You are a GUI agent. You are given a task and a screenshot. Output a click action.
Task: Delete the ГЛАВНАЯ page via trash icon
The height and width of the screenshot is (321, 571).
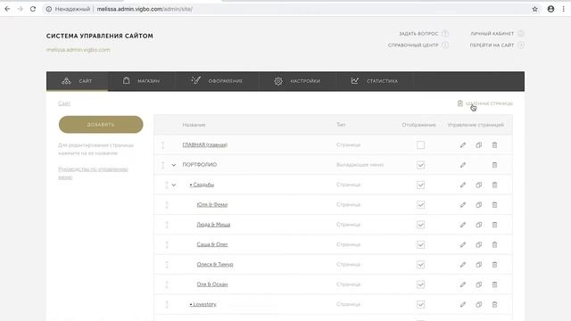point(494,144)
